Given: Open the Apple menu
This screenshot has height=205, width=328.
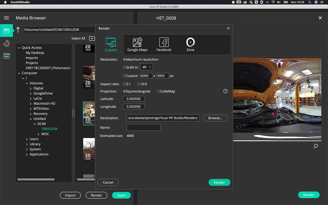Looking at the screenshot, I should tap(5, 2).
